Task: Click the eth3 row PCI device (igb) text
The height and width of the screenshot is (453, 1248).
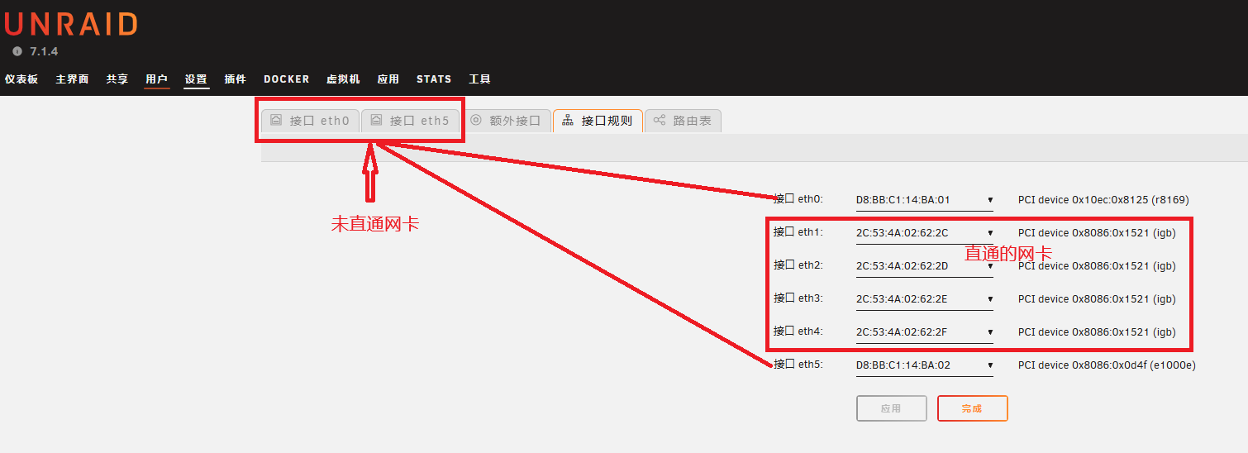Action: [1097, 299]
